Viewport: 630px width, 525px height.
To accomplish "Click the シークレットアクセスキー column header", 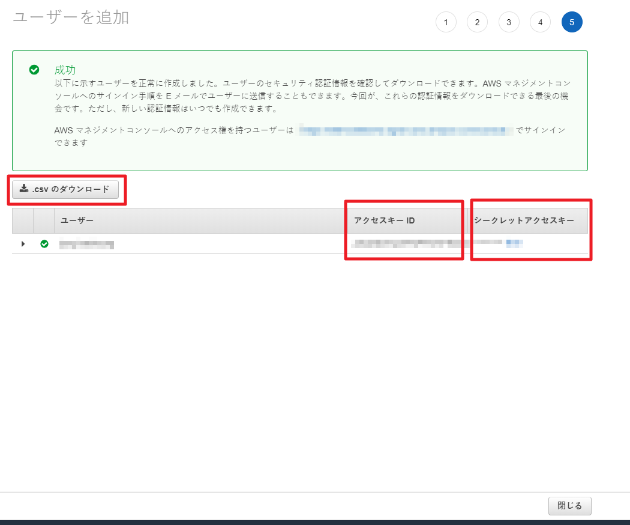I will click(524, 220).
